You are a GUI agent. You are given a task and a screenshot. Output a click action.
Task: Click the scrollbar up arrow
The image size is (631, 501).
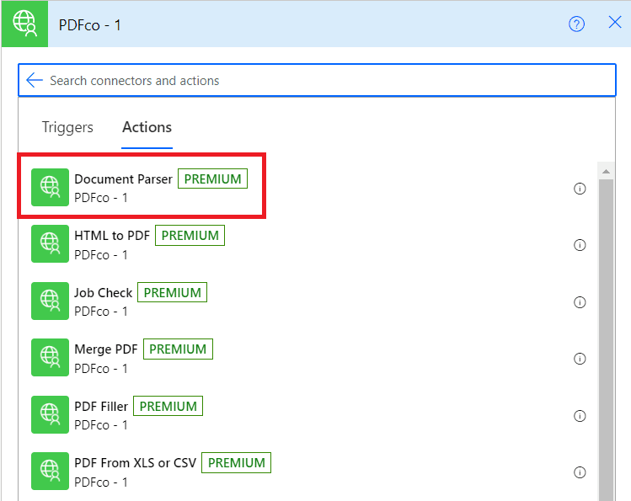pyautogui.click(x=605, y=171)
